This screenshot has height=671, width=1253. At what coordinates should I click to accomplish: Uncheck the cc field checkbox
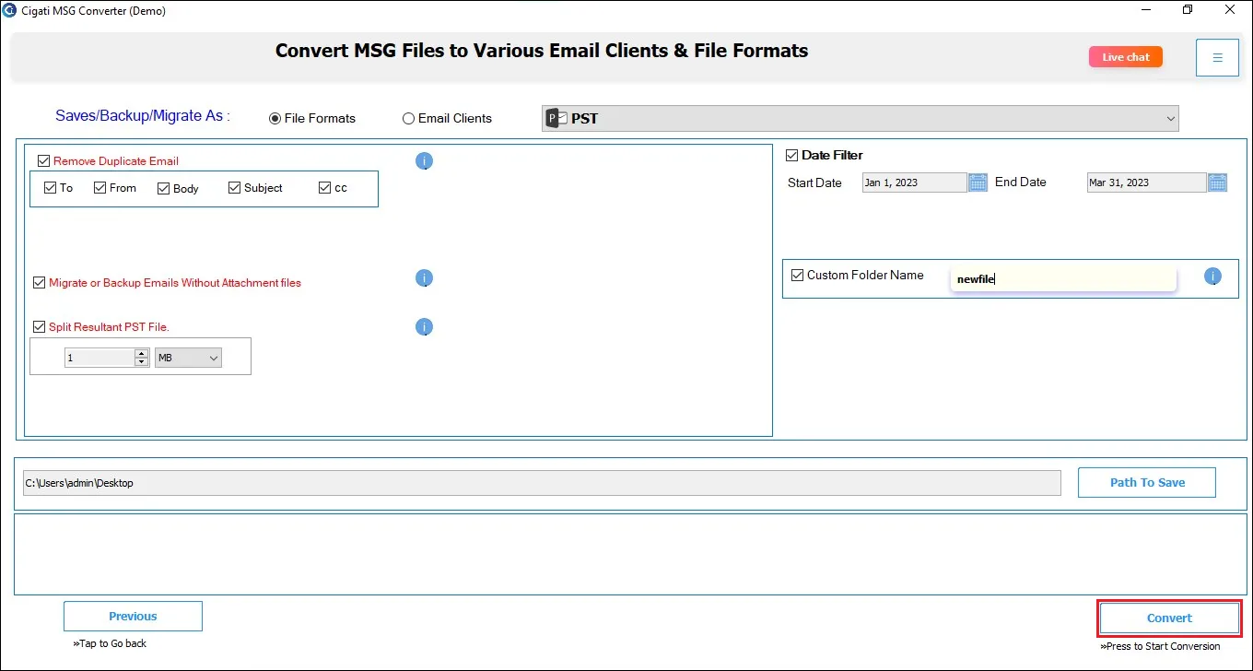click(x=324, y=188)
